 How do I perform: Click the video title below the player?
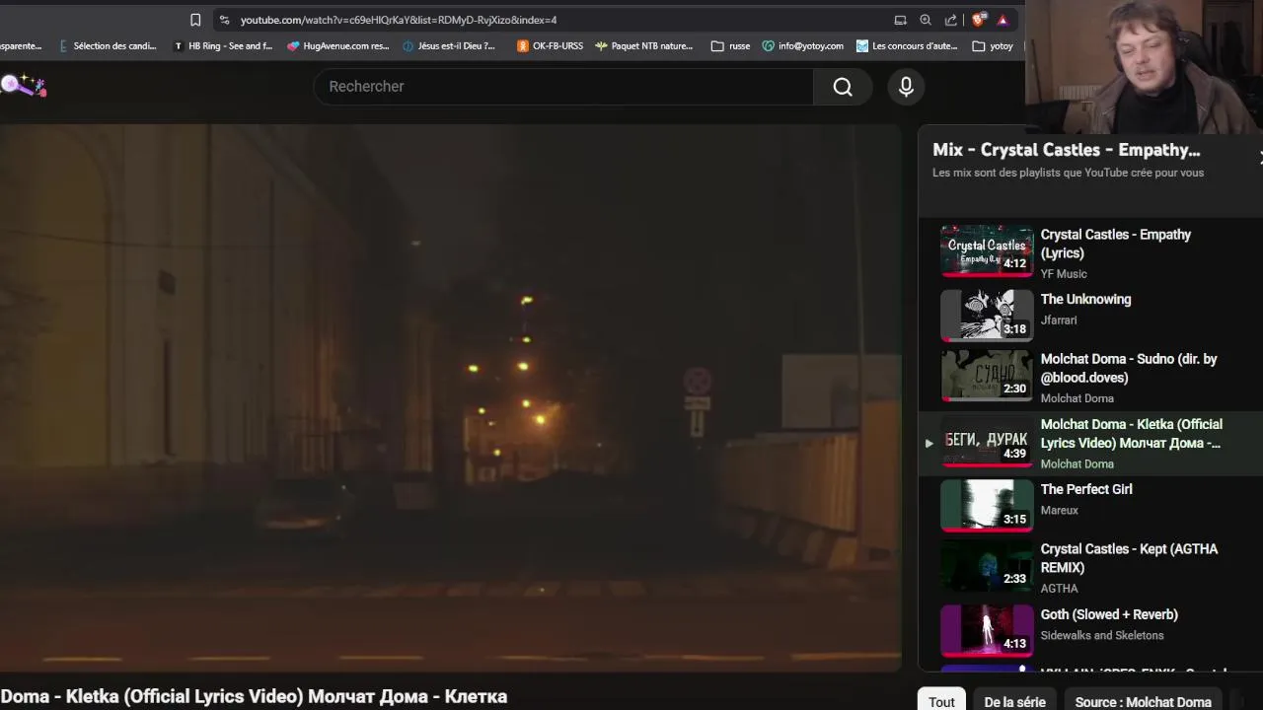click(x=254, y=696)
